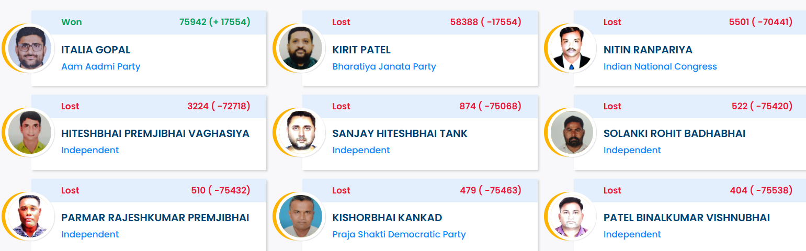The image size is (806, 251).
Task: Click Italia Gopal's candidate photo
Action: 29,48
